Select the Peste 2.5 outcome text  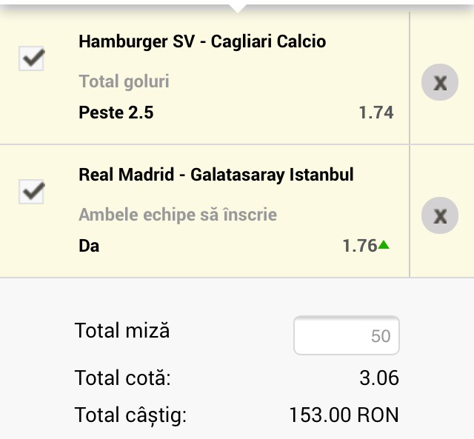(x=116, y=113)
